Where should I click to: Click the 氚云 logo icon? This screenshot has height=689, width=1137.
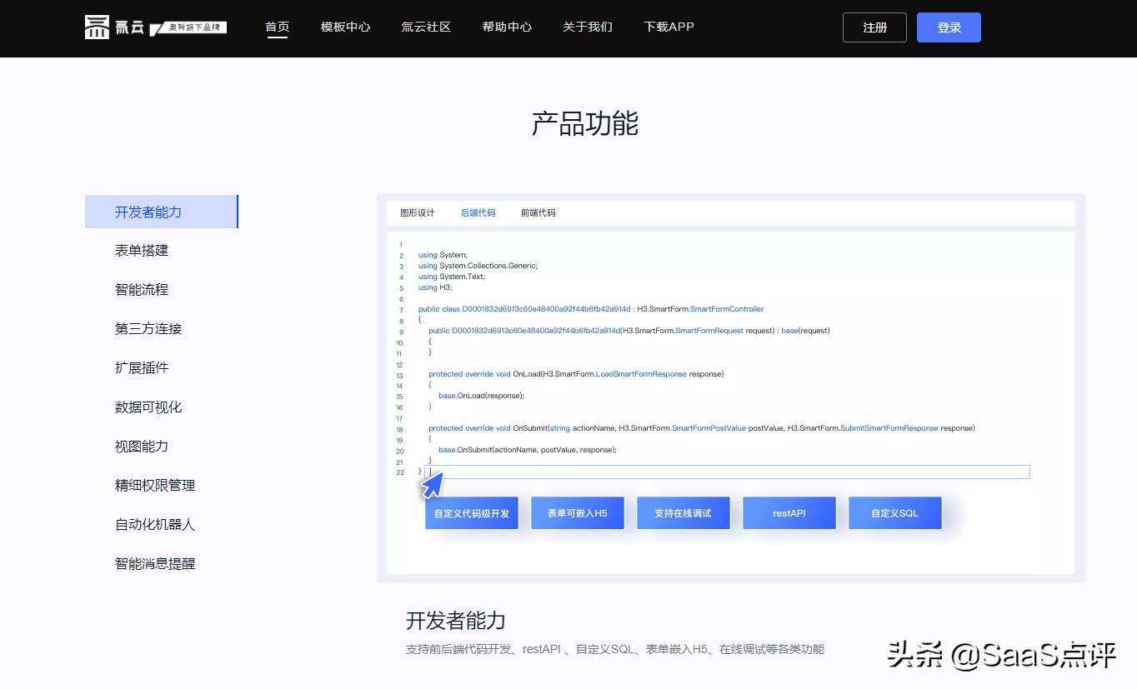pos(98,27)
